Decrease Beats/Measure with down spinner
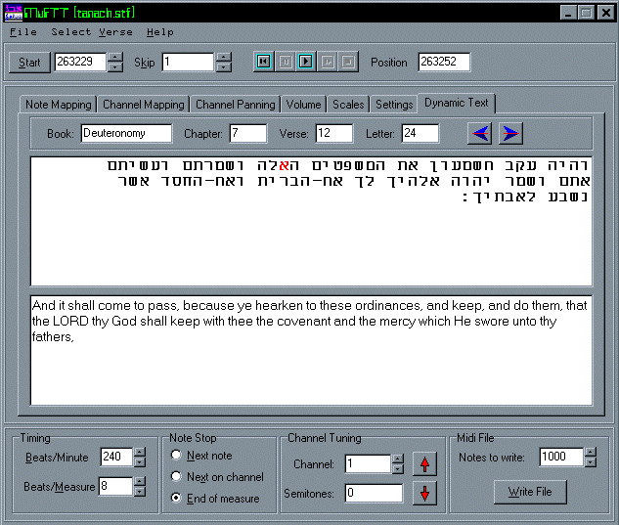The image size is (619, 525). pyautogui.click(x=140, y=492)
